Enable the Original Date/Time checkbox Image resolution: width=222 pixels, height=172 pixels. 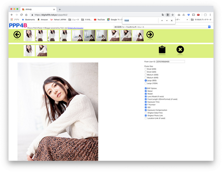point(146,113)
